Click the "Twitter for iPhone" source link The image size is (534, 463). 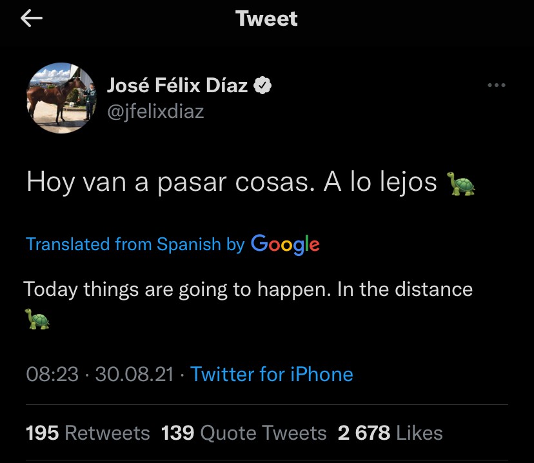[x=272, y=374]
